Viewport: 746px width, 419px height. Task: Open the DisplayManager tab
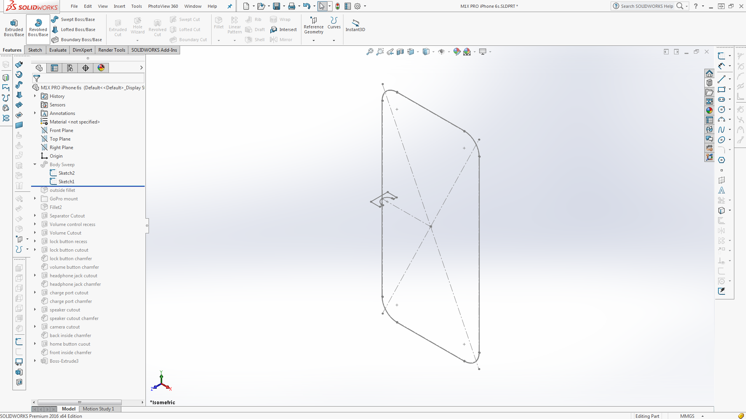[101, 68]
